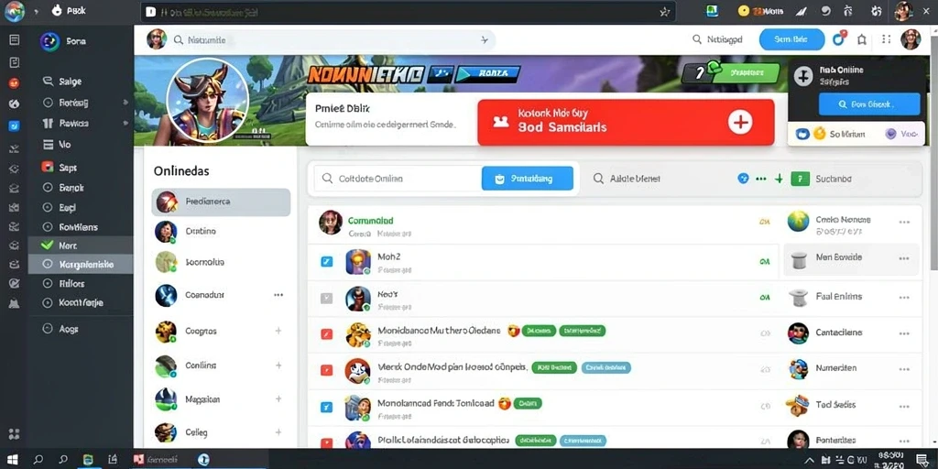Image resolution: width=938 pixels, height=469 pixels.
Task: Select Rowthlens in the sidebar
Action: click(71, 227)
